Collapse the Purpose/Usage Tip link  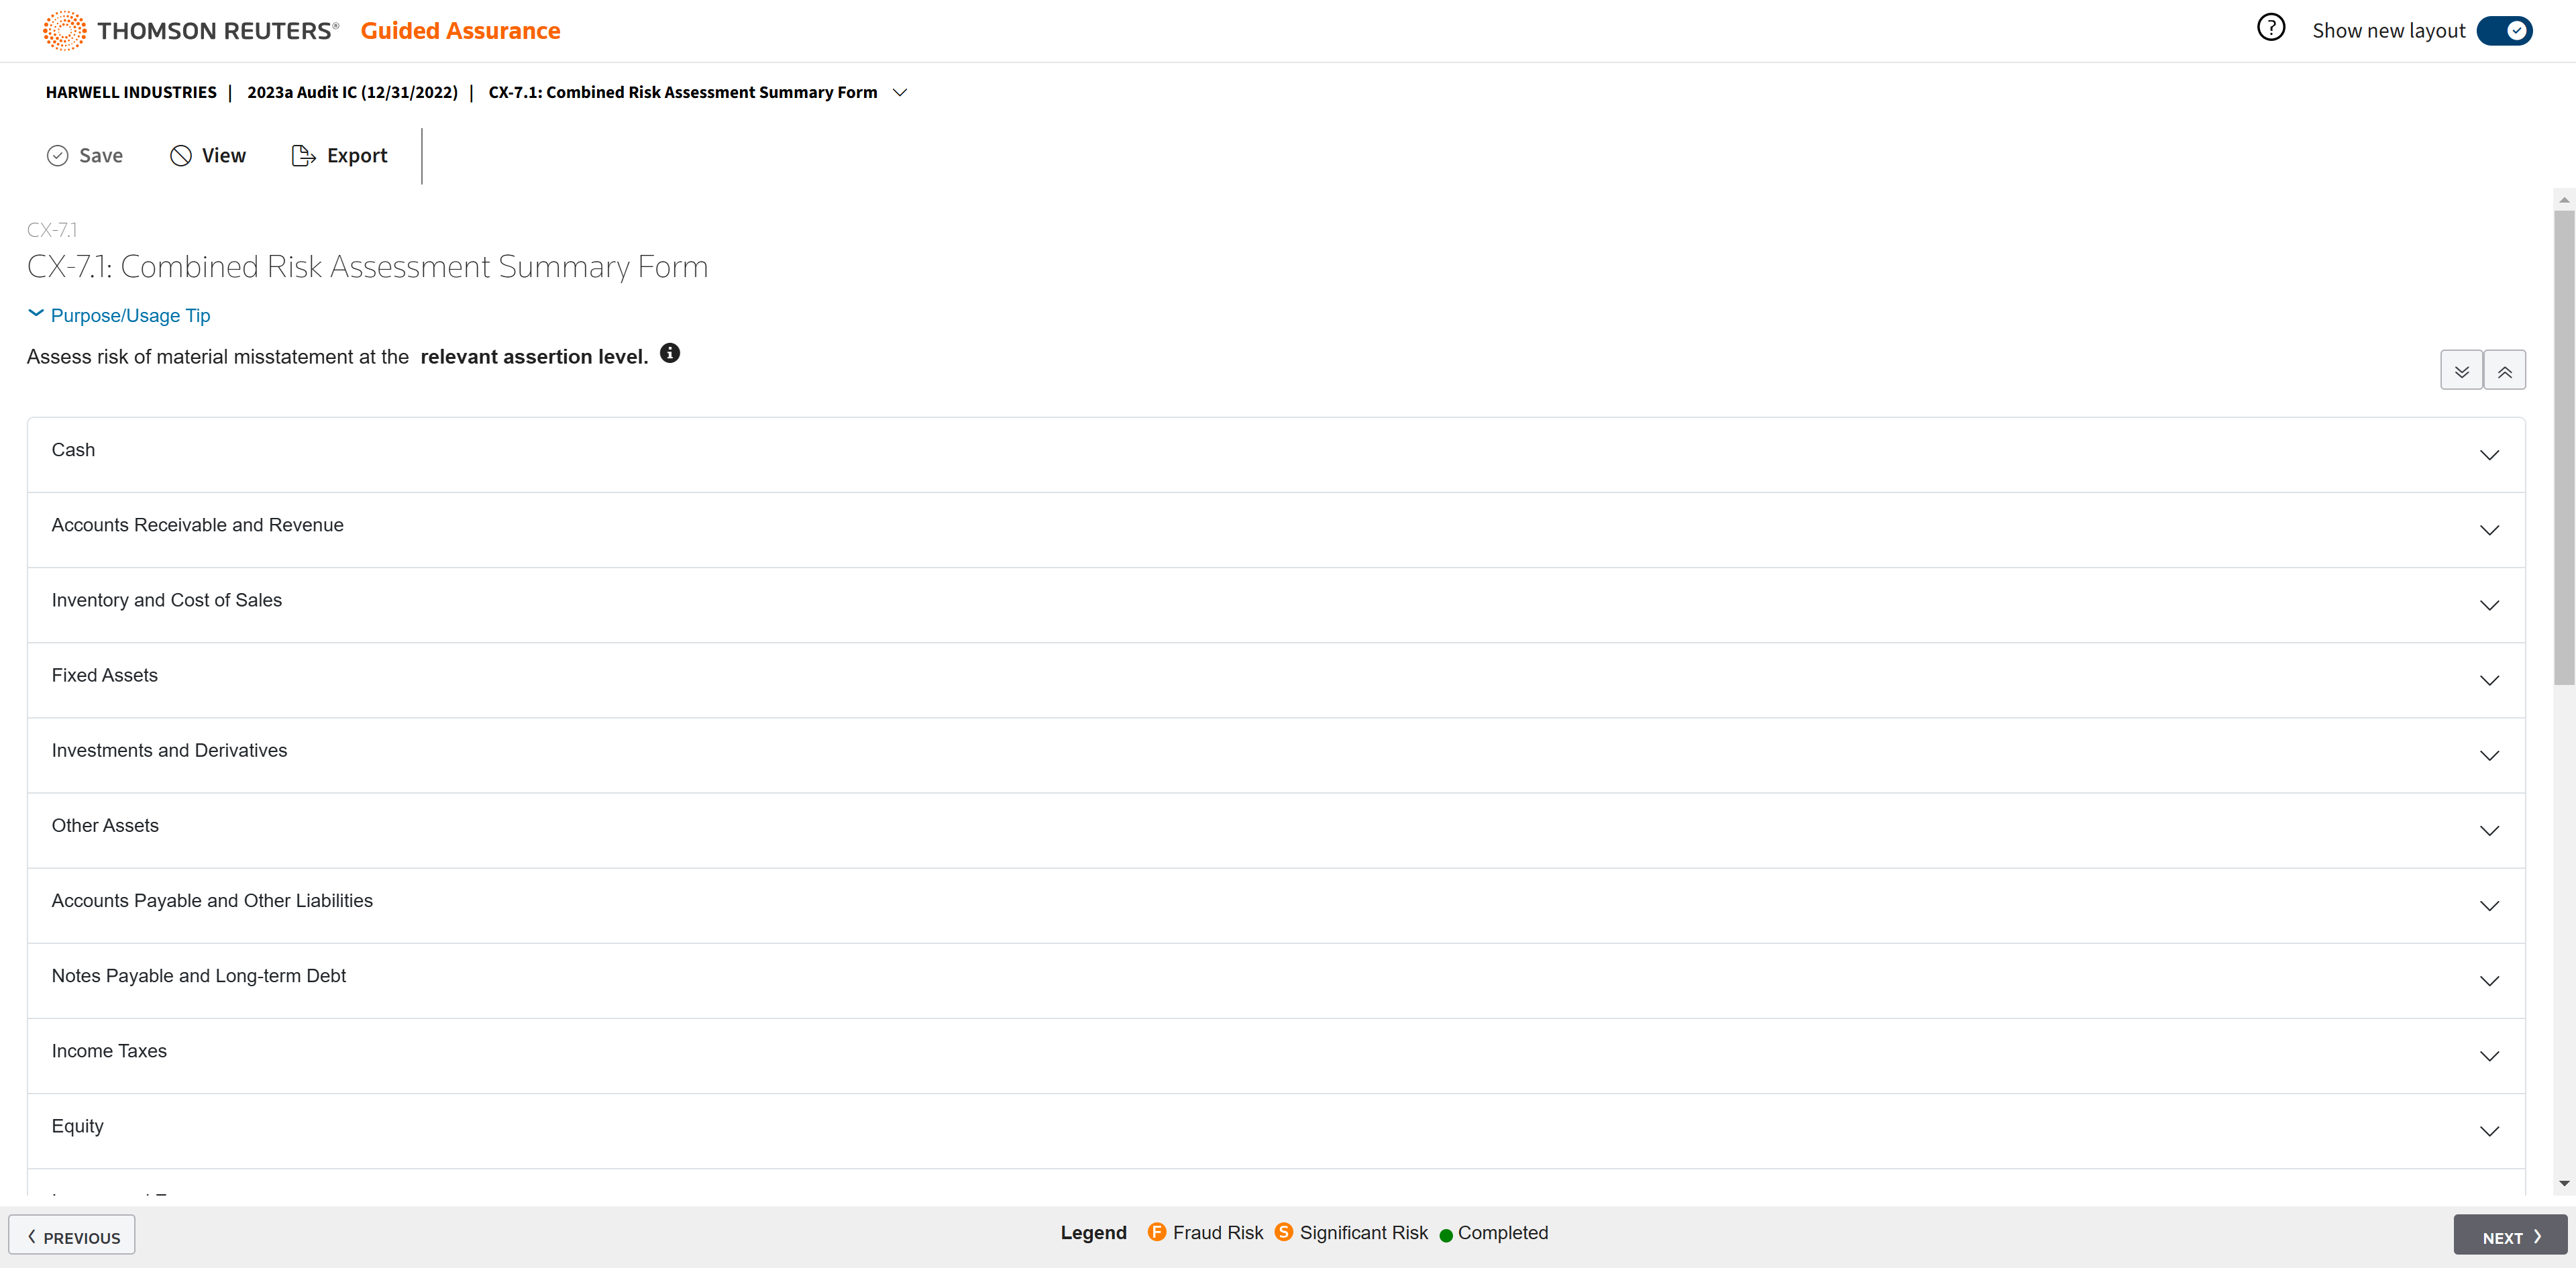click(130, 315)
